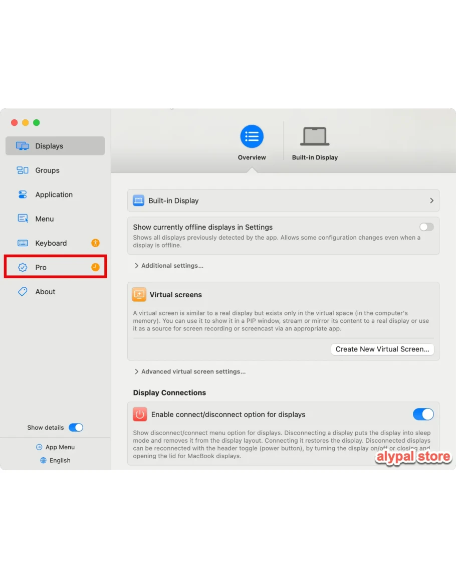Viewport: 456px width, 579px height.
Task: Expand Advanced virtual screen settings
Action: pos(190,371)
